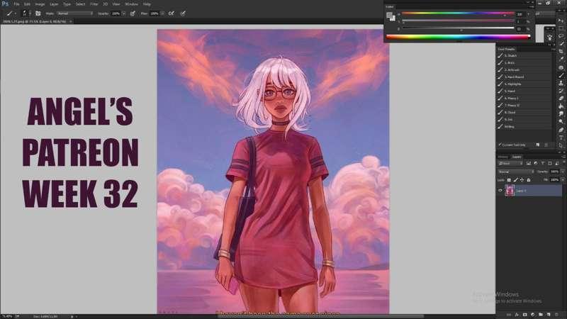567x319 pixels.
Task: Open the Window menu
Action: point(131,4)
